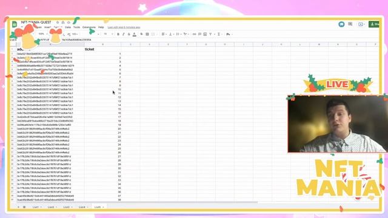Viewport: 388px width, 218px height.
Task: Apply strikethrough formatting
Action: 129,34
